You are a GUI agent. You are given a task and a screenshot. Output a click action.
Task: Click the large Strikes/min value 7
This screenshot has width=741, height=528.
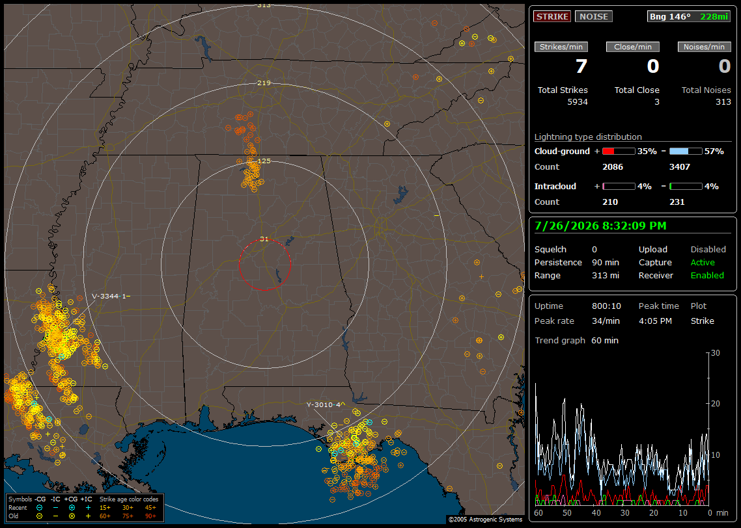click(x=581, y=66)
